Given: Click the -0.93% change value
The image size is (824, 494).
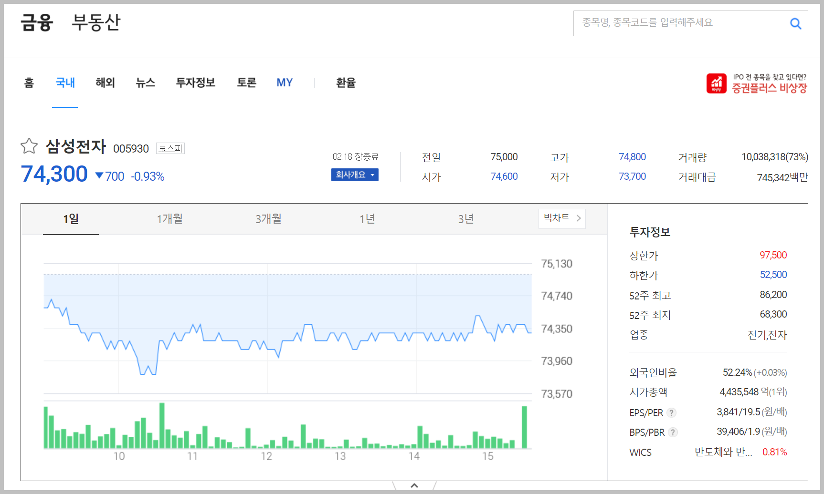Looking at the screenshot, I should [x=148, y=176].
